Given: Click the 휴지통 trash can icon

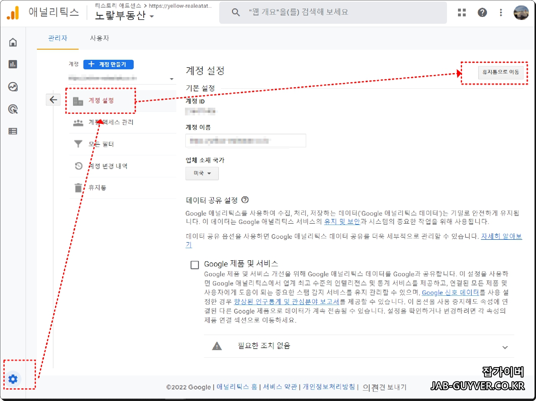Looking at the screenshot, I should tap(78, 188).
